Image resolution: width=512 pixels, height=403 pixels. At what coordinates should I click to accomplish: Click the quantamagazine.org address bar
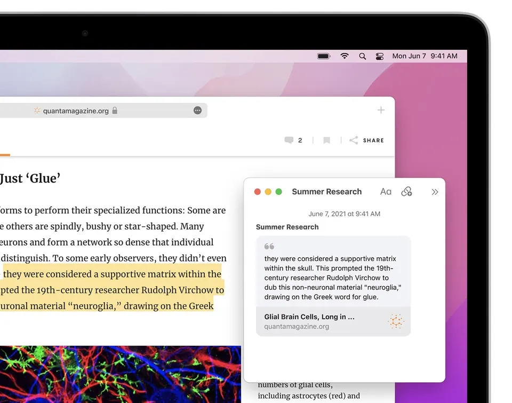(103, 110)
